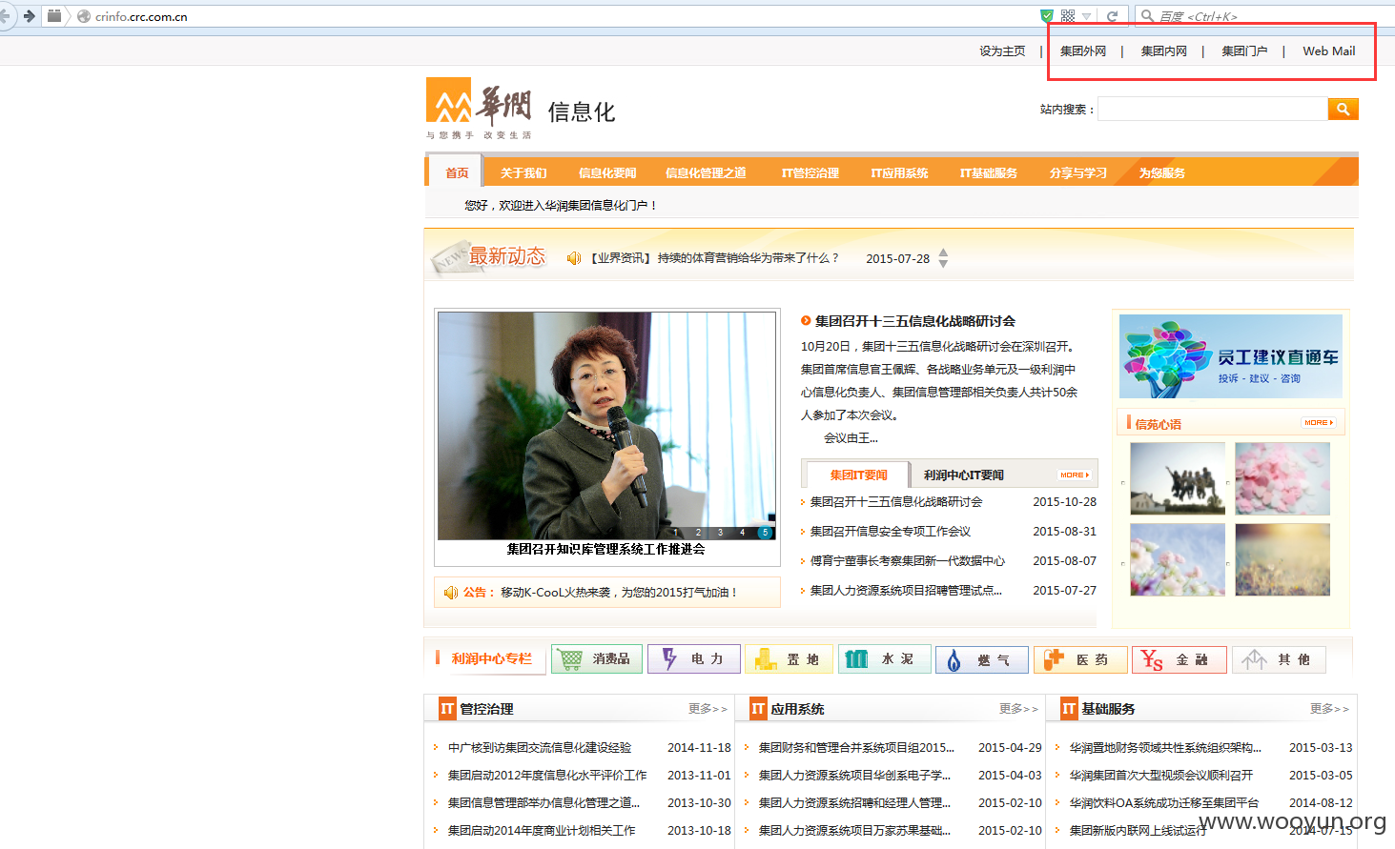Open 分享与学习 menu item
This screenshot has height=849, width=1395.
coord(1078,172)
